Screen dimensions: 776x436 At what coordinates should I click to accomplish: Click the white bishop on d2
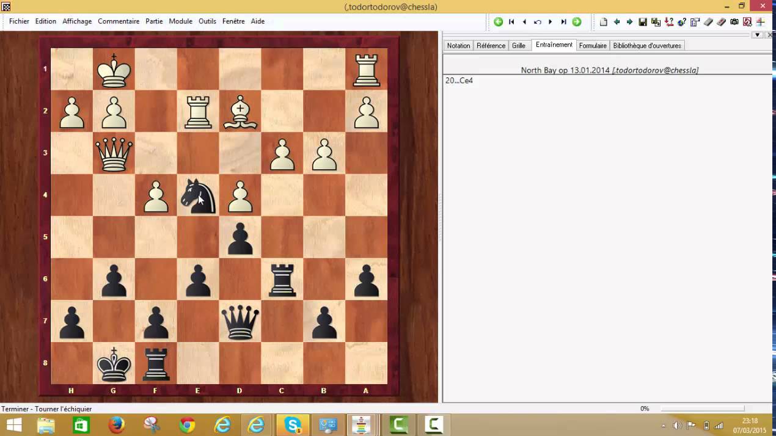pos(240,111)
